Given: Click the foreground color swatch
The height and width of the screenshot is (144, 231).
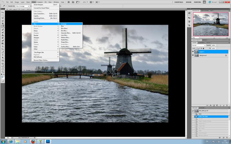Looking at the screenshot, I should point(2,77).
